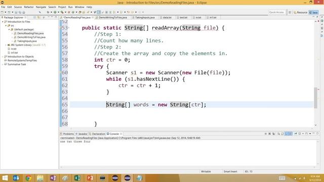Open the External Tools dropdown arrow
The height and width of the screenshot is (182, 324).
[65, 12]
